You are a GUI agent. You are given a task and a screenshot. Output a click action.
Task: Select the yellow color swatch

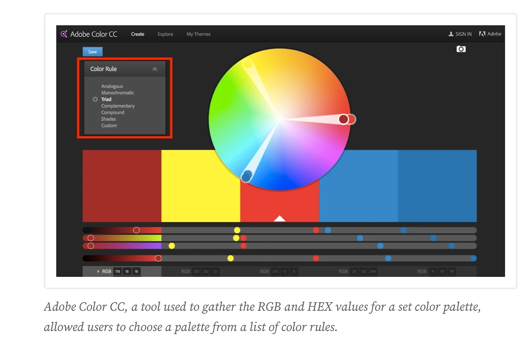click(200, 186)
